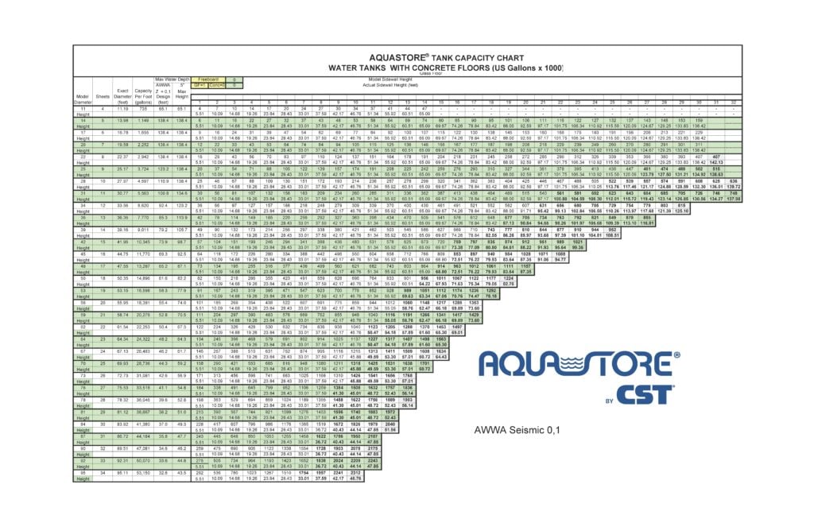Click capacity per foot value 11,770
The width and height of the screenshot is (814, 527).
[143, 254]
